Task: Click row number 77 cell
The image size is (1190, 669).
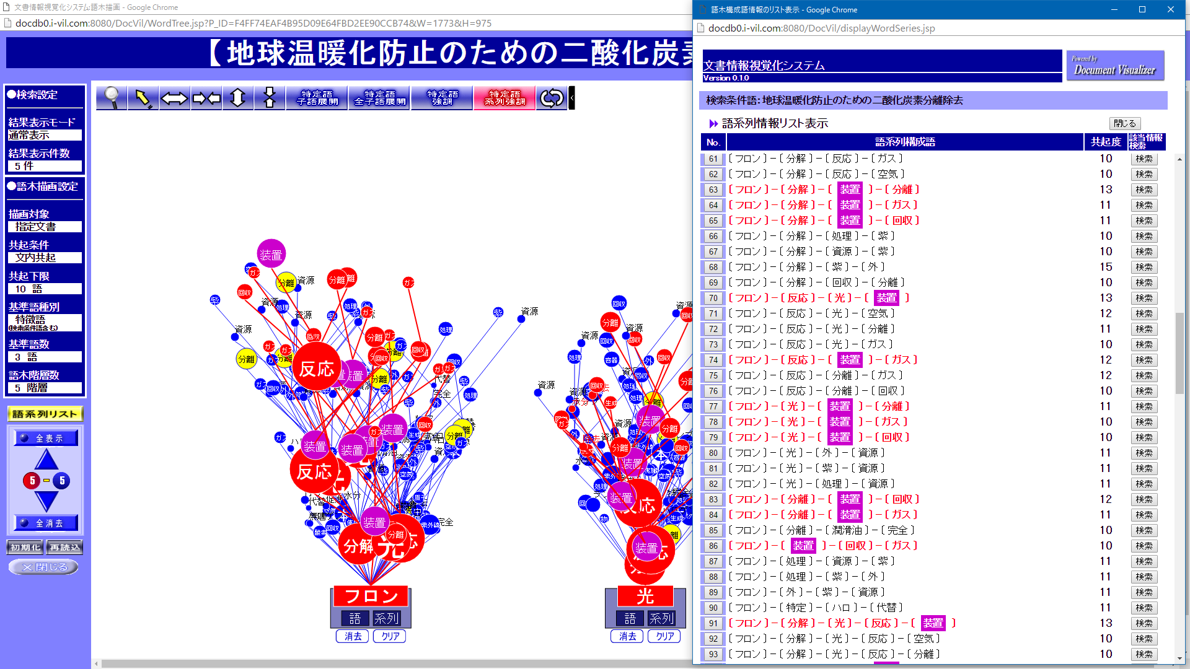Action: [x=713, y=406]
